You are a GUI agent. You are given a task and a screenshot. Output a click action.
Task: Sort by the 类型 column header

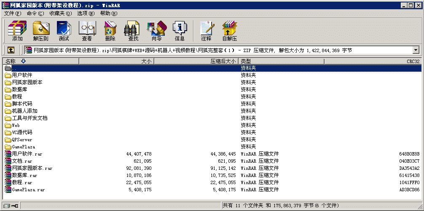coord(281,61)
